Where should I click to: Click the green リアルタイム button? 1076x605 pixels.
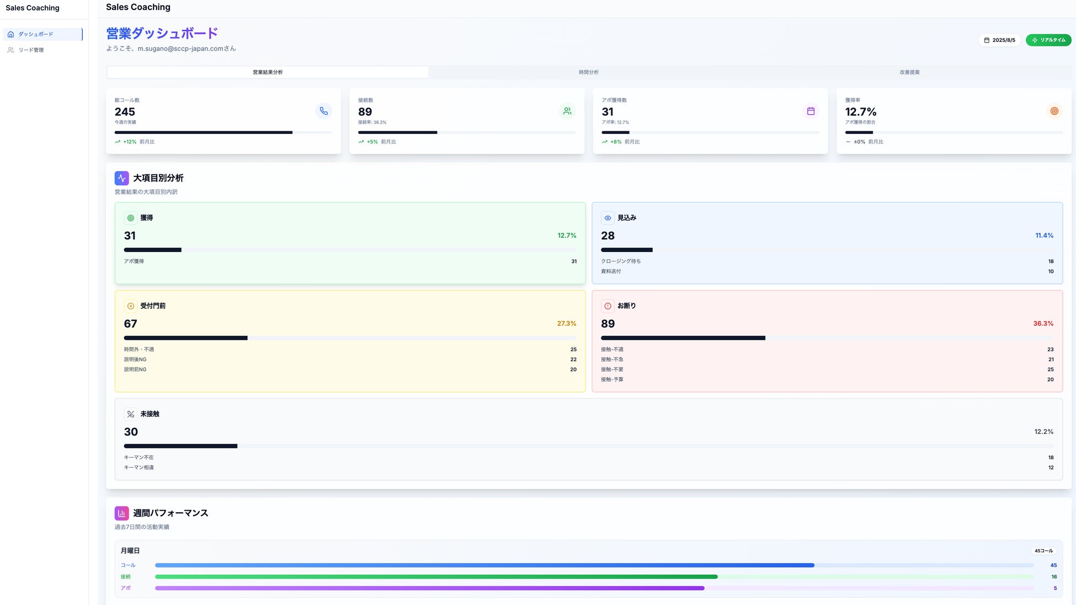tap(1048, 40)
